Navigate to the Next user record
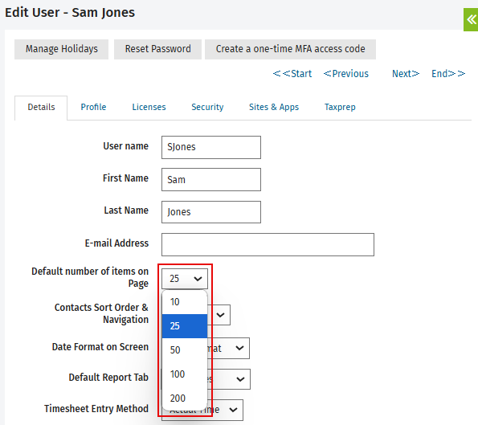The height and width of the screenshot is (425, 478). tap(406, 74)
